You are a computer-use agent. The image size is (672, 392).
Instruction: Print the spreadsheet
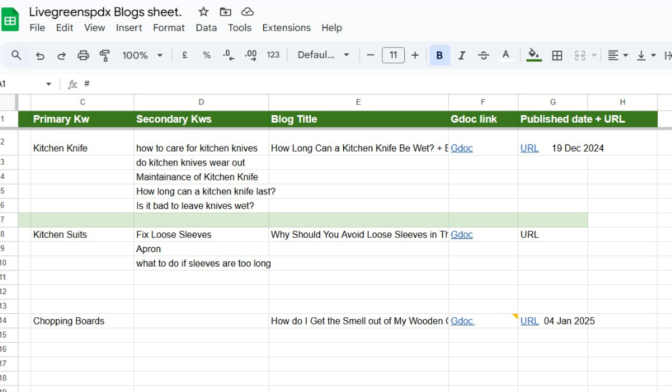coord(83,55)
